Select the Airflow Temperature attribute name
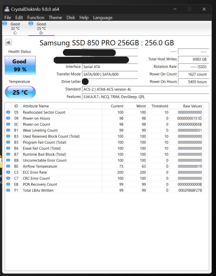Screen dimensions: 216x276 [x=40, y=166]
